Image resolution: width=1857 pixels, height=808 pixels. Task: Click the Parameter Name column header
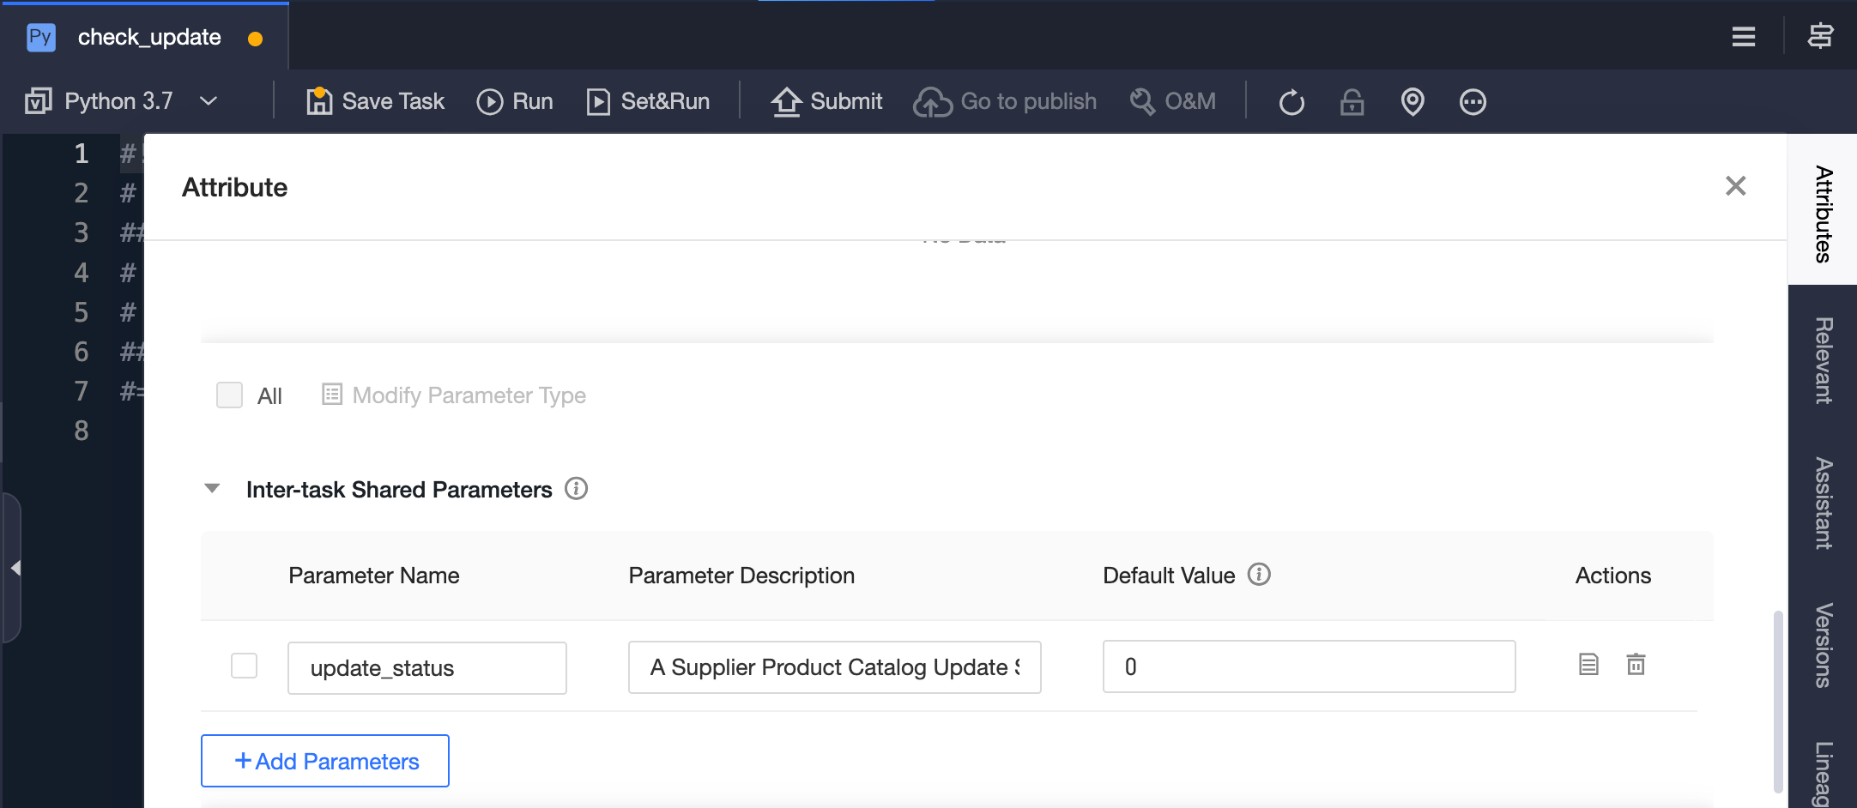[x=374, y=575]
